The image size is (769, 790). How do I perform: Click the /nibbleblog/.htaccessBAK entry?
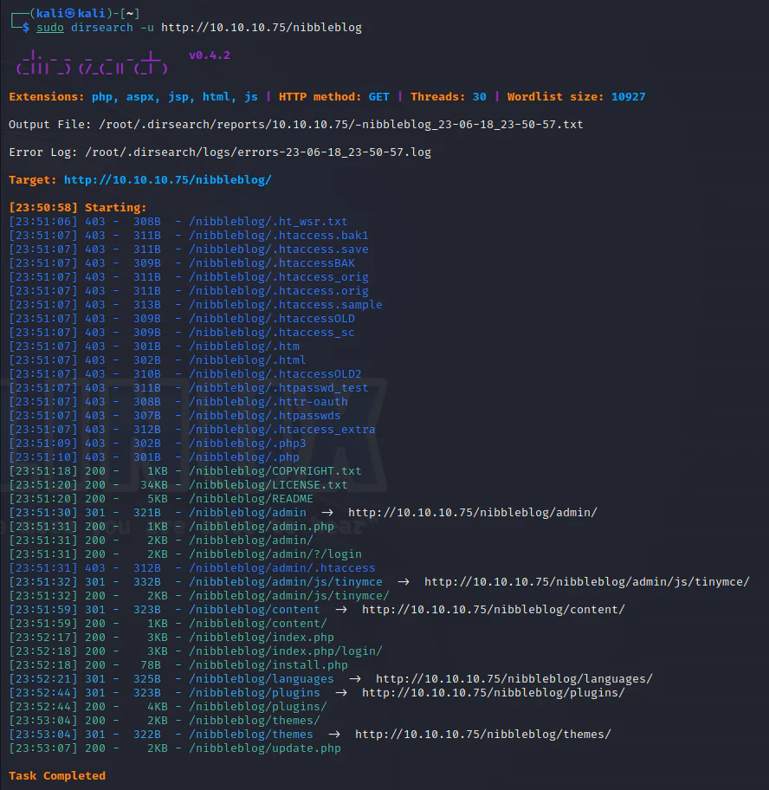[x=271, y=263]
